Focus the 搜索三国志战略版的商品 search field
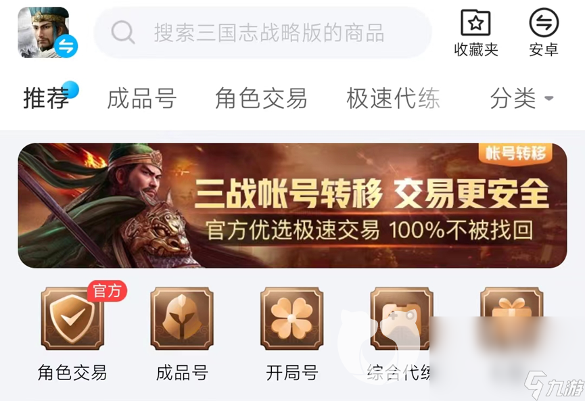The width and height of the screenshot is (585, 401). [x=262, y=32]
